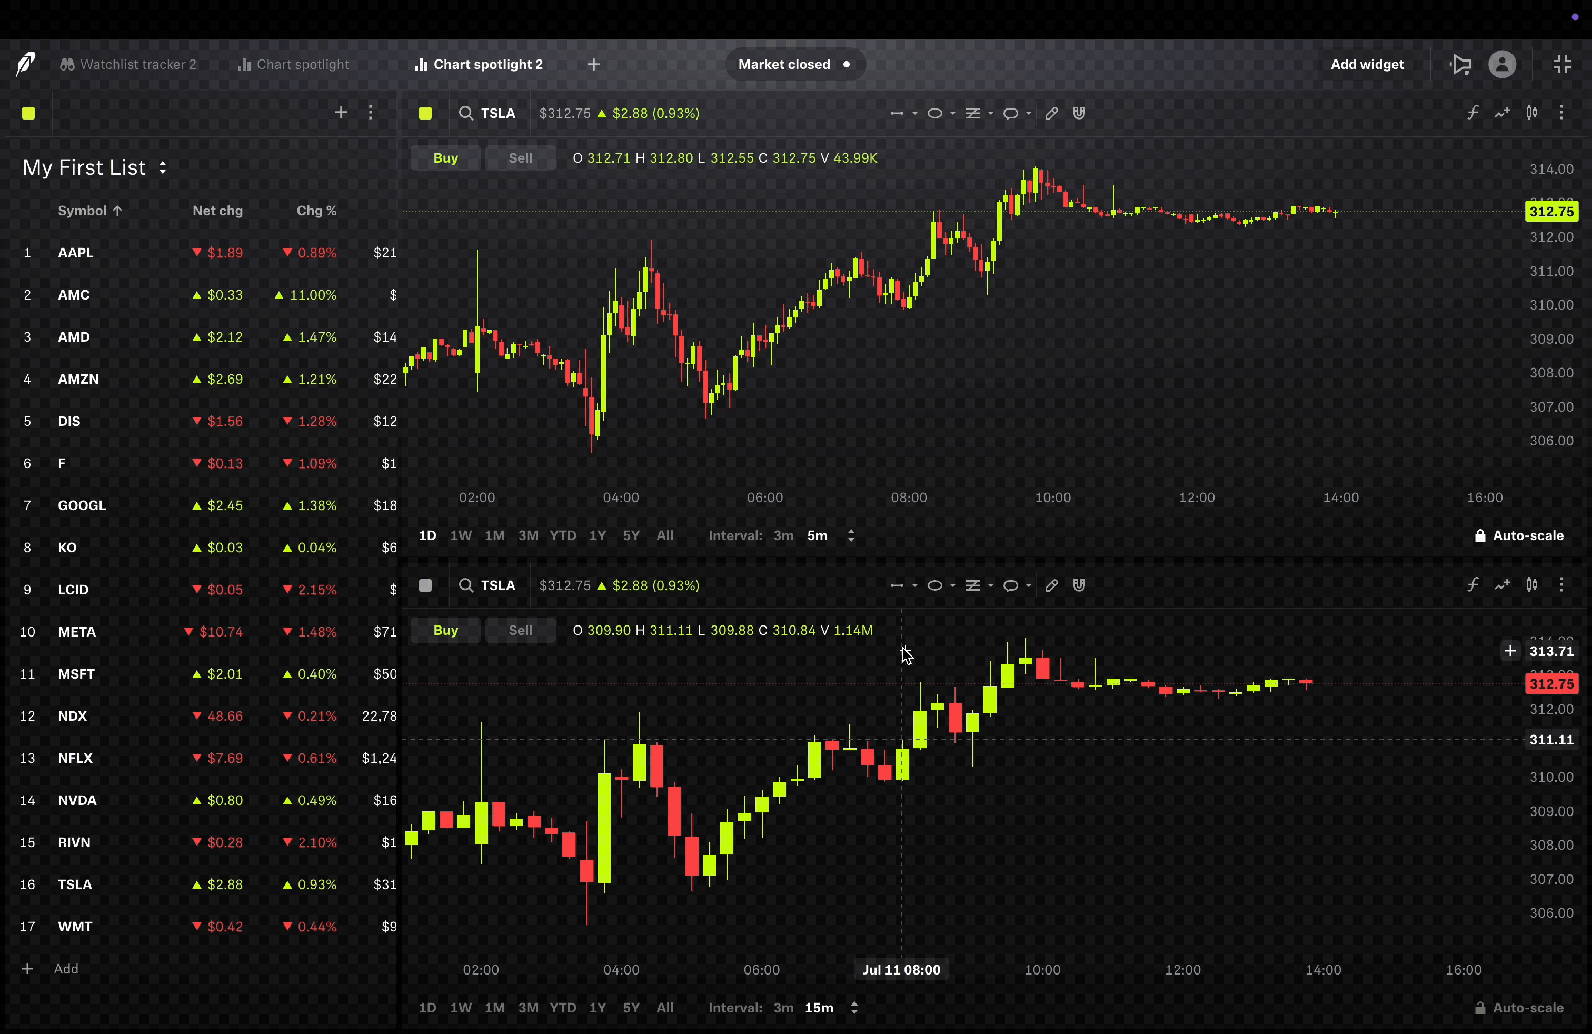Screen dimensions: 1592x1034
Task: Select the 5Y range on the bottom chart
Action: [631, 1008]
